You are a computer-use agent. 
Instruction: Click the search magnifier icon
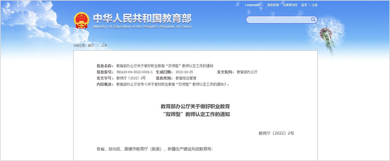coord(313,20)
